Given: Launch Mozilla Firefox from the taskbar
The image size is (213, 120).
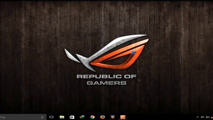Looking at the screenshot, I should (103, 117).
